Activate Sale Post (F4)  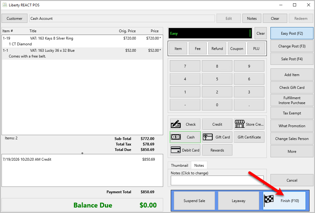(x=292, y=59)
